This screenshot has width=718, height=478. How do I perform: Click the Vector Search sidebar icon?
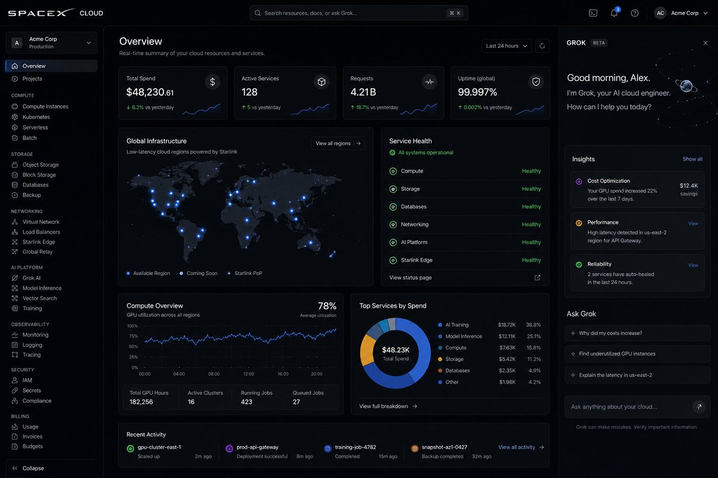15,298
